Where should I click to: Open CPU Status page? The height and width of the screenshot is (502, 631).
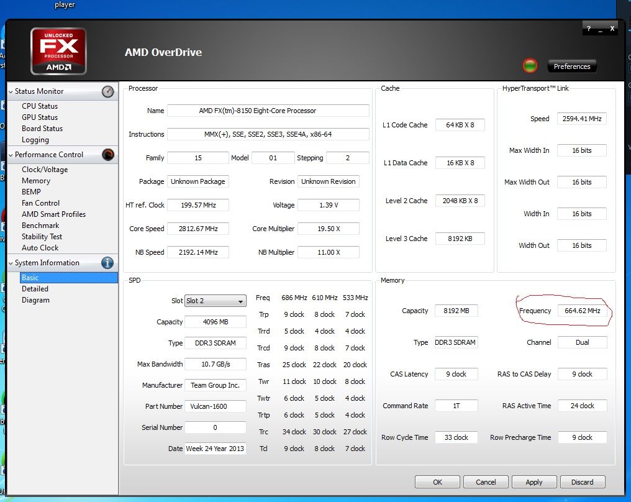tap(40, 106)
